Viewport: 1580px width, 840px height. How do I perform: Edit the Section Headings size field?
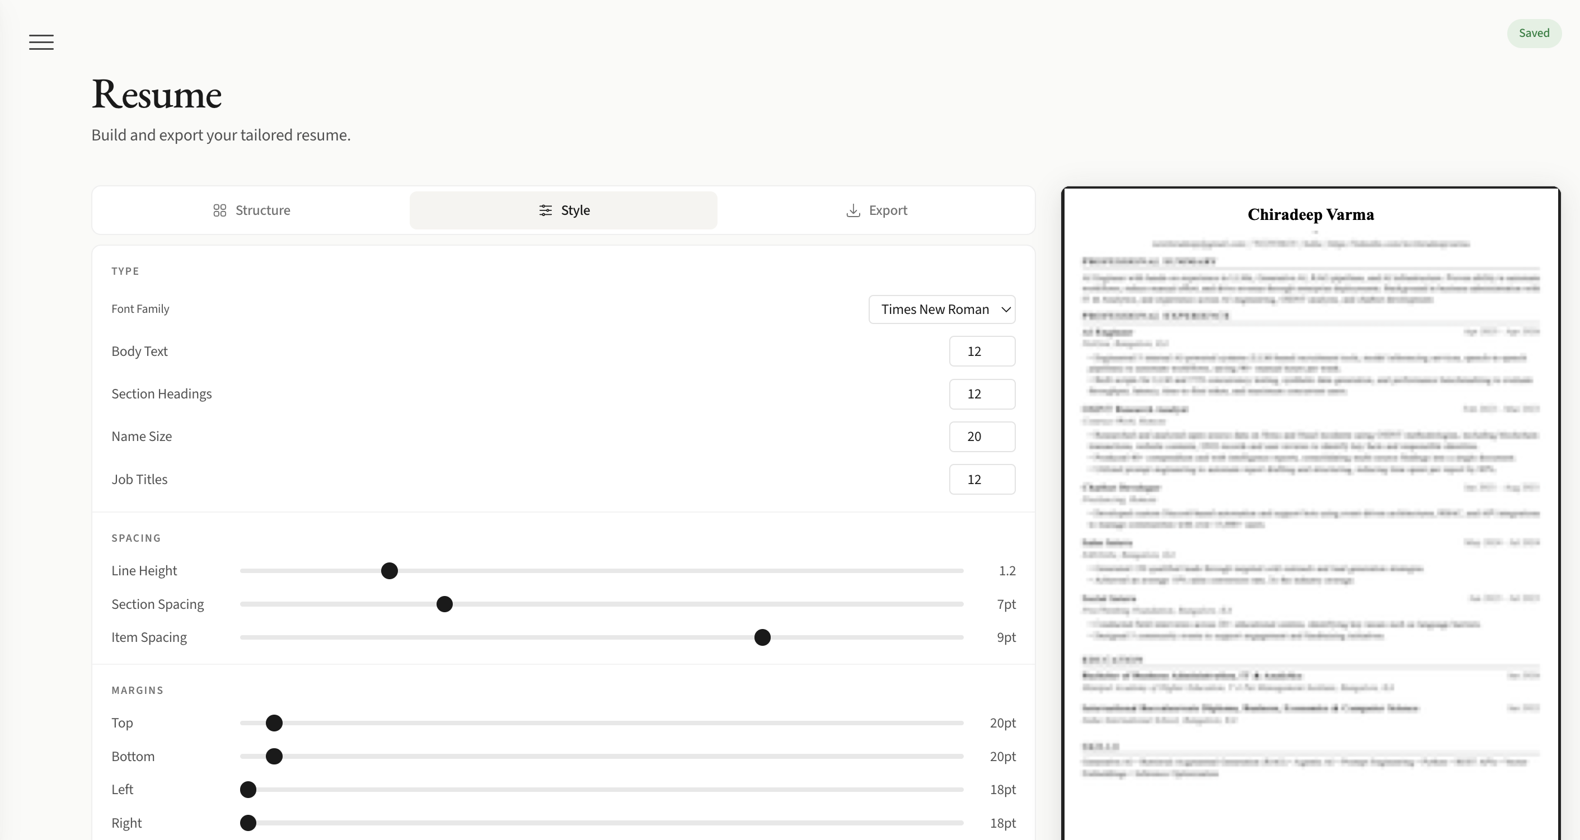tap(981, 394)
